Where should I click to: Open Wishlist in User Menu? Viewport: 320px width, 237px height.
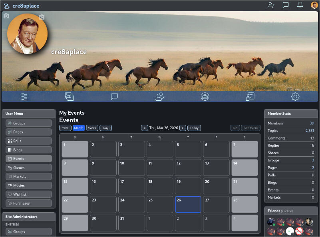point(29,194)
